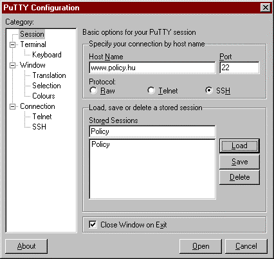The width and height of the screenshot is (274, 259).
Task: Collapse the Connection tree node
Action: click(x=12, y=106)
